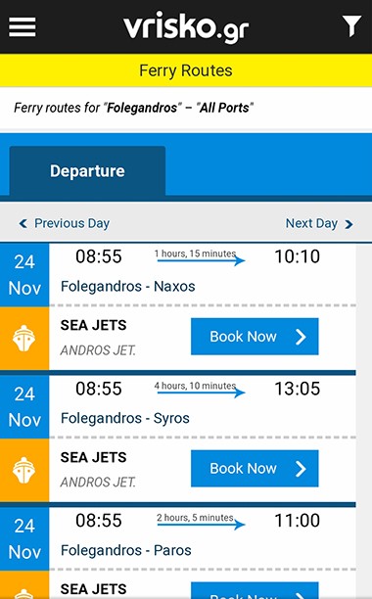This screenshot has width=372, height=599.
Task: Click the vrisko.gr logo
Action: (x=186, y=26)
